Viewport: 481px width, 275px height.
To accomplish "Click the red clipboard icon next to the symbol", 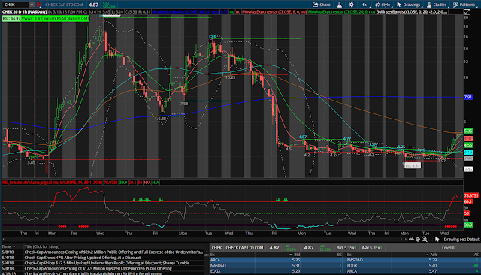I will pyautogui.click(x=38, y=5).
